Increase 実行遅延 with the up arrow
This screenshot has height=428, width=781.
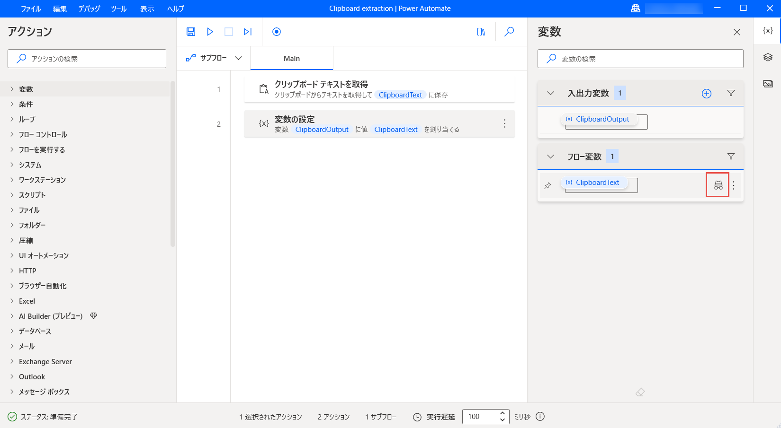(x=503, y=413)
